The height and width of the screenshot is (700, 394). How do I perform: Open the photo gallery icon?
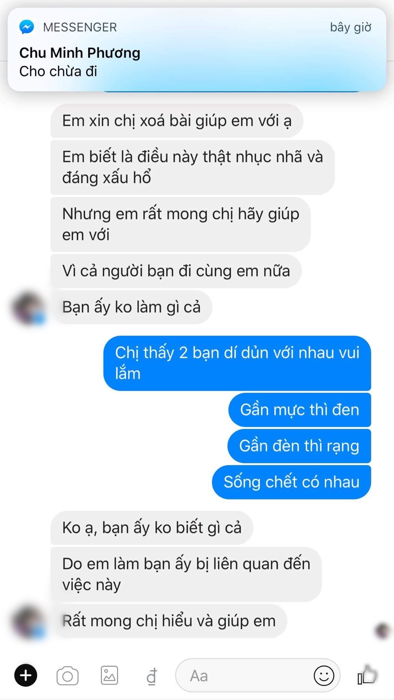(x=109, y=675)
